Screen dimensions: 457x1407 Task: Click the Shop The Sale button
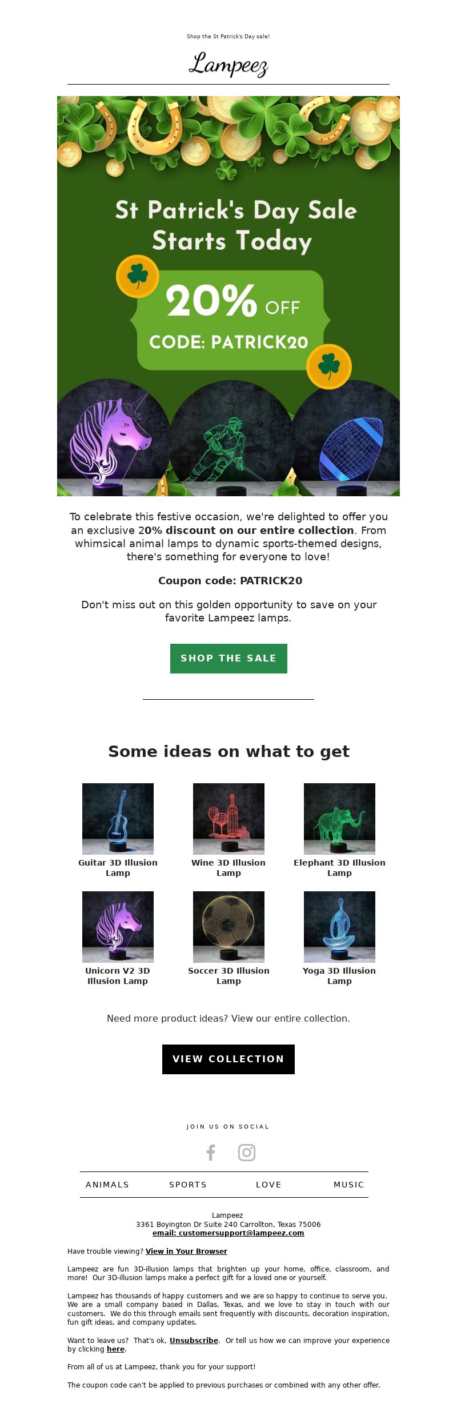click(x=228, y=659)
